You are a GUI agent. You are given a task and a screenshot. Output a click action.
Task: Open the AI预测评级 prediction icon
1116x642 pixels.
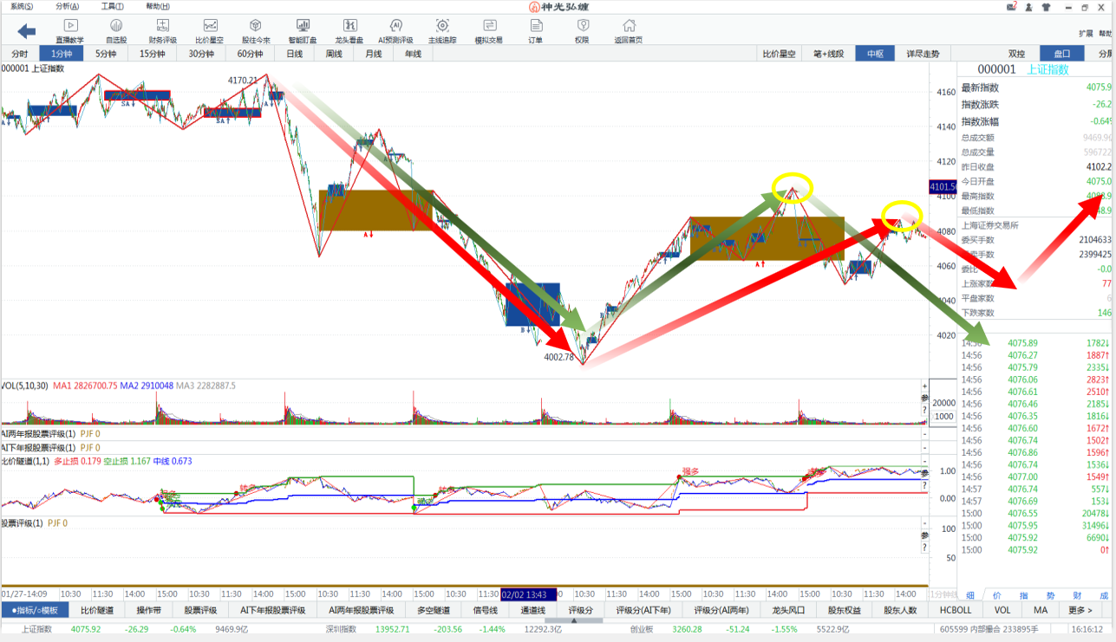point(396,30)
